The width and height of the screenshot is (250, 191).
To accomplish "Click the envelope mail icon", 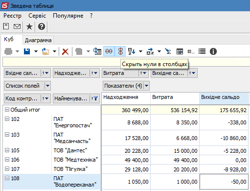I will tap(17, 26).
